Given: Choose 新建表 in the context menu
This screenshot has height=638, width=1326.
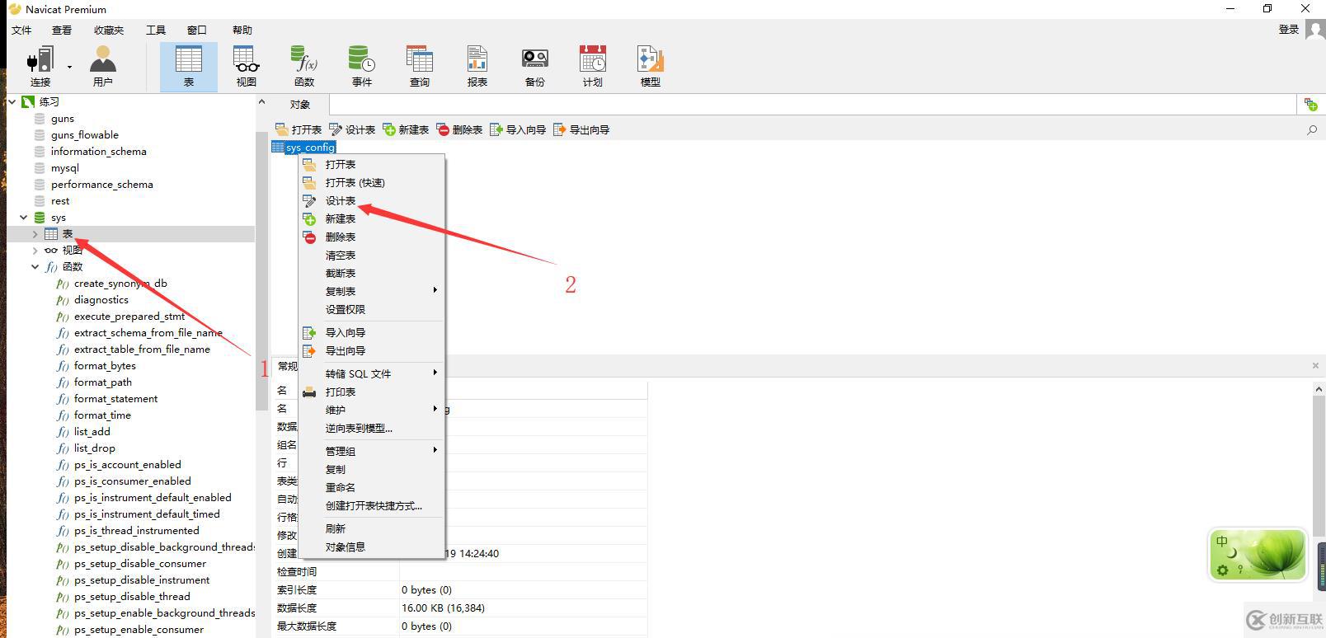Looking at the screenshot, I should tap(371, 219).
